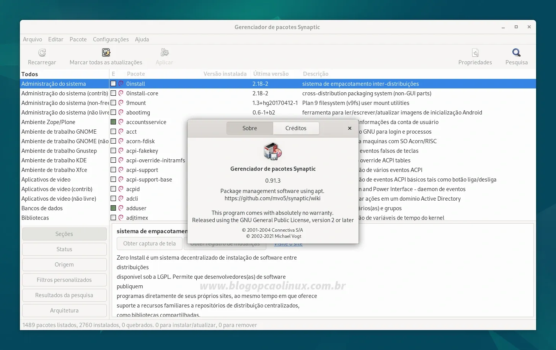Open the synaptic wiki GitHub link
Viewport: 556px width, 350px height.
click(x=272, y=198)
